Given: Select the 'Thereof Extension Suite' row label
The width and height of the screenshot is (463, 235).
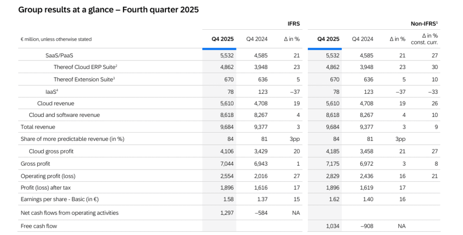Looking at the screenshot, I should (x=84, y=79).
